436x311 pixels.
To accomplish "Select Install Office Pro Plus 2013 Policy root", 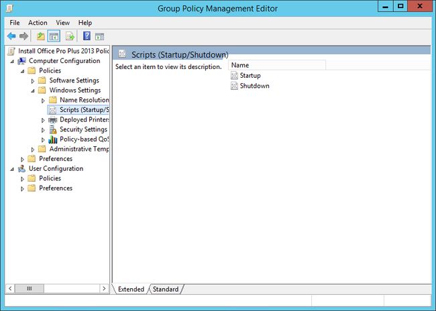I will pos(64,51).
